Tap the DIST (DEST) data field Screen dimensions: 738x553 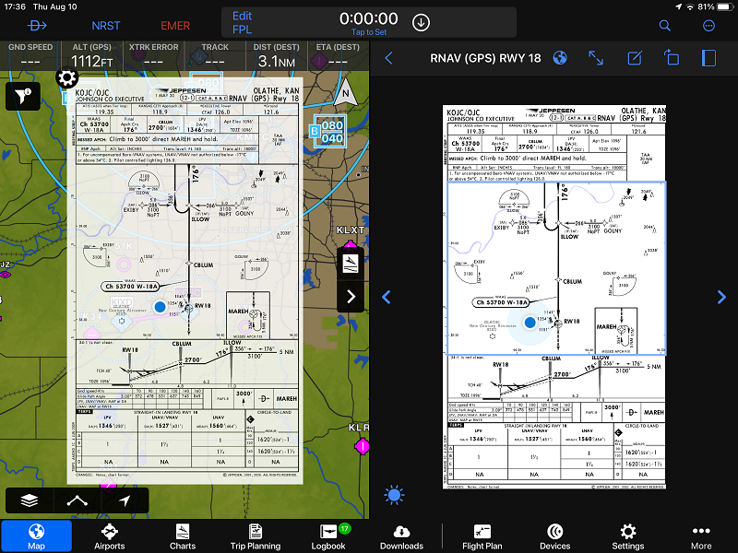pyautogui.click(x=276, y=55)
